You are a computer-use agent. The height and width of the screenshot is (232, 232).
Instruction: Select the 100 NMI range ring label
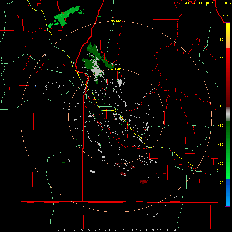116,21
